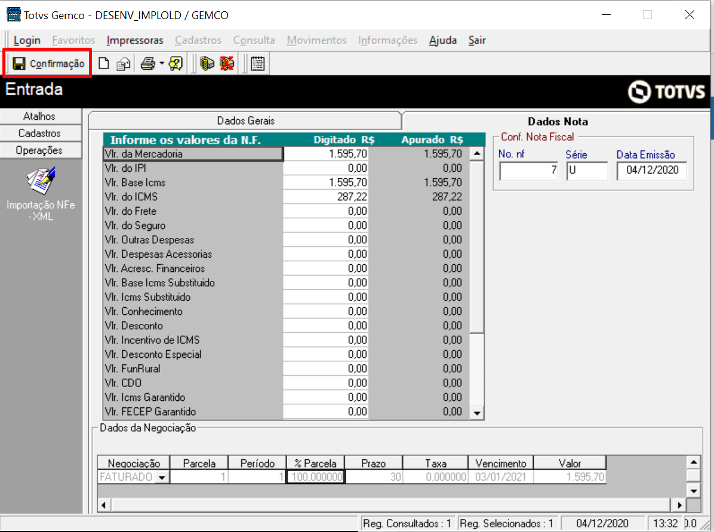Viewport: 714px width, 532px height.
Task: Click the Negociação column header
Action: pyautogui.click(x=133, y=463)
